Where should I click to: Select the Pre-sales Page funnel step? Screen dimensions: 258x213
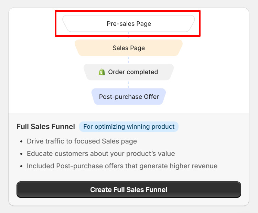[x=129, y=23]
